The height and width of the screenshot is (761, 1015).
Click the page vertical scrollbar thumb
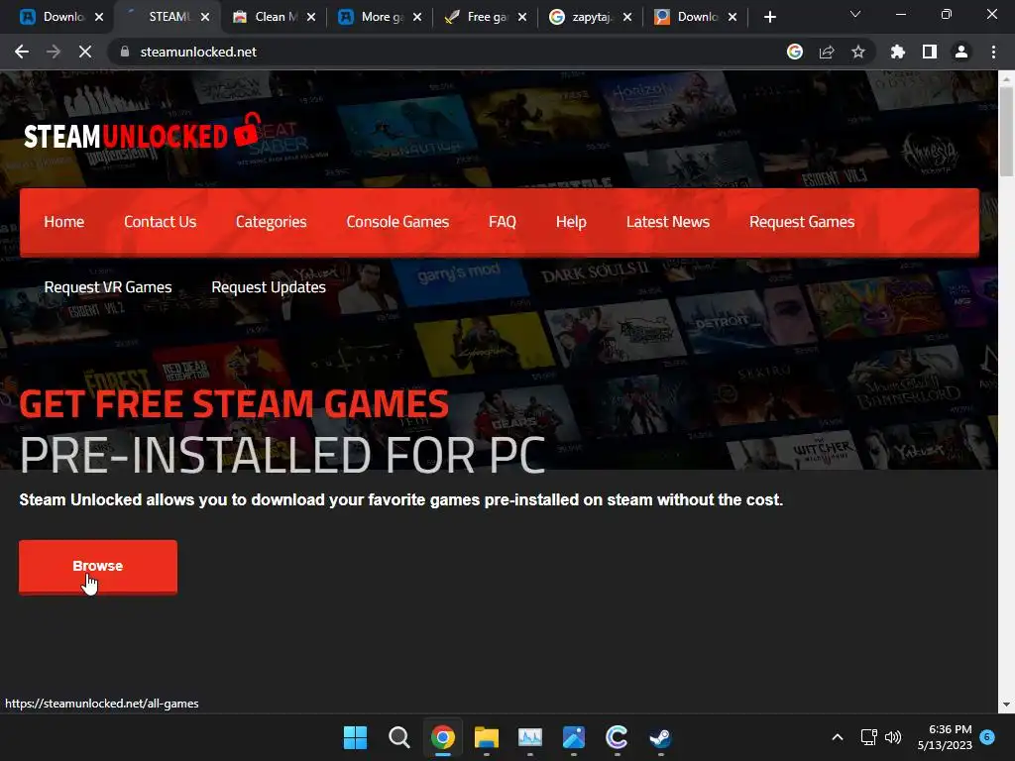(x=1006, y=131)
